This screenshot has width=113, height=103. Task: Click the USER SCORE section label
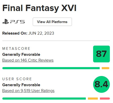[x=17, y=79]
